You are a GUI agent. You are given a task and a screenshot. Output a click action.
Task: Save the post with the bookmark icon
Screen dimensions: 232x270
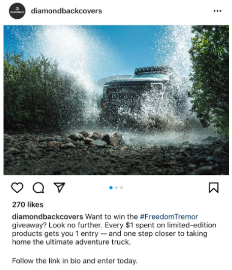tap(214, 188)
